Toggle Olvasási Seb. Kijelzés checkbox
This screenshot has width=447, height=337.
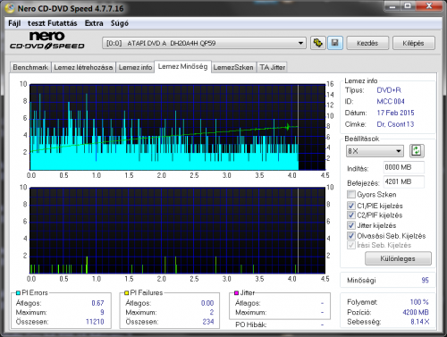(351, 236)
